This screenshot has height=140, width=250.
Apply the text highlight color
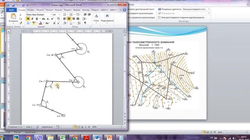pyautogui.click(x=34, y=23)
